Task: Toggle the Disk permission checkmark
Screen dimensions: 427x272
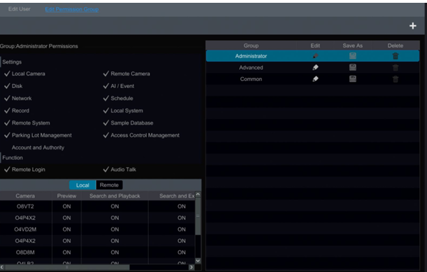Action: 8,86
